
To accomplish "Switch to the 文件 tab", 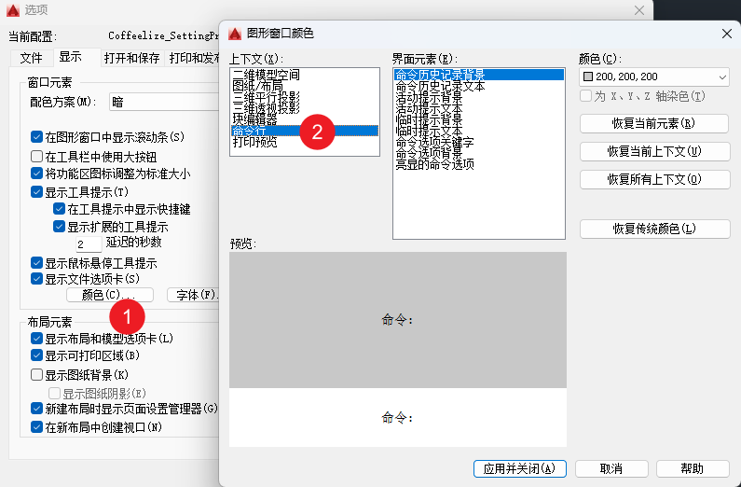I will point(32,57).
